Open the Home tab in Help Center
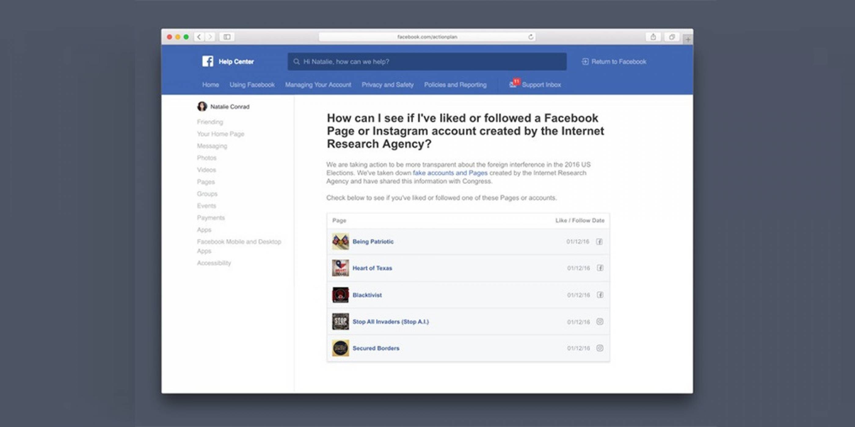855x427 pixels. click(x=210, y=85)
